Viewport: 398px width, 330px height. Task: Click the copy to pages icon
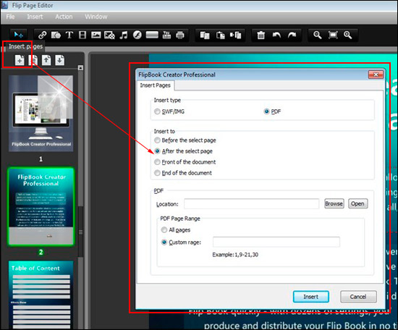point(236,35)
